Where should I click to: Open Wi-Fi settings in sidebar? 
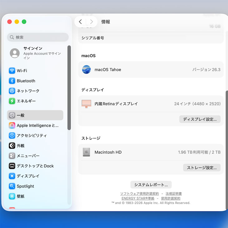point(22,71)
